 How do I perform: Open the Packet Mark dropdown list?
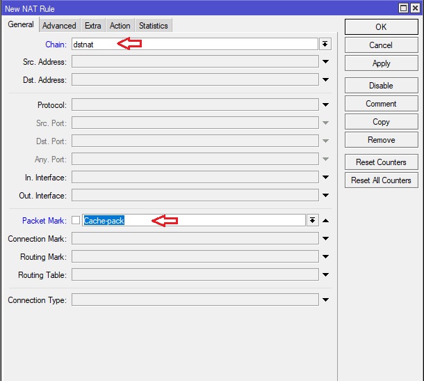tap(312, 220)
